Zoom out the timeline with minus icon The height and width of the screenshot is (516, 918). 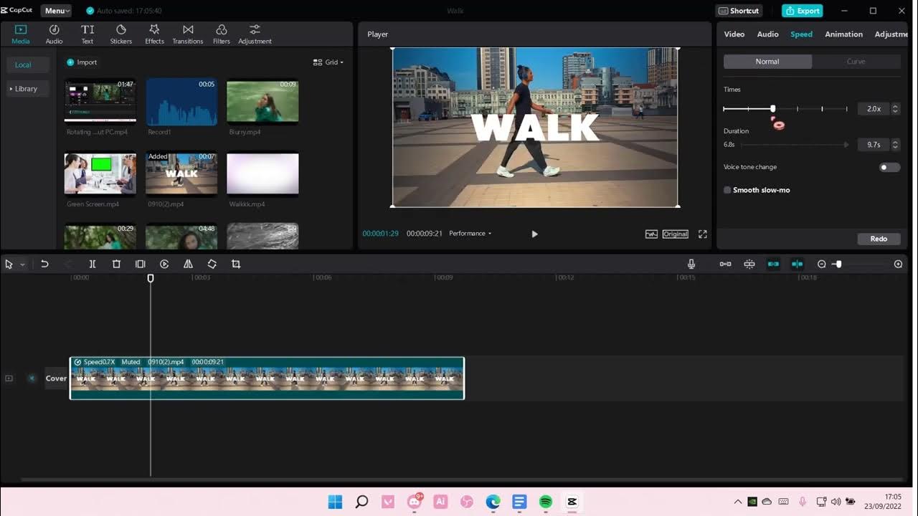822,264
